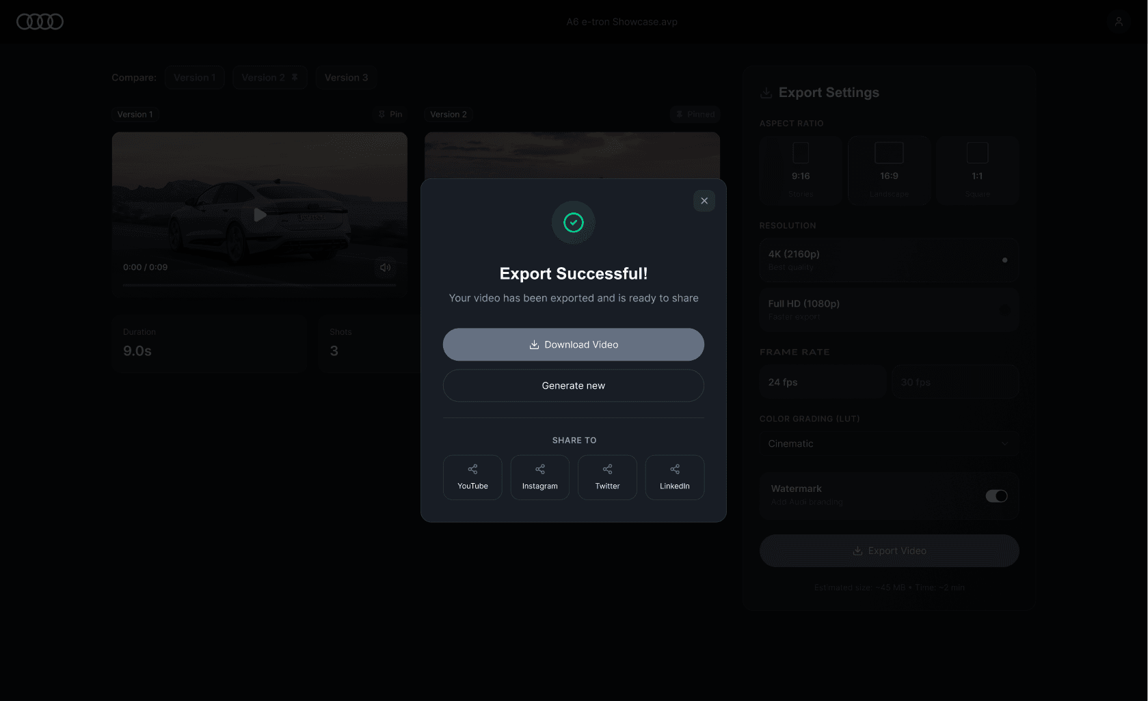The width and height of the screenshot is (1148, 701).
Task: Share the video to Twitter
Action: click(x=607, y=478)
